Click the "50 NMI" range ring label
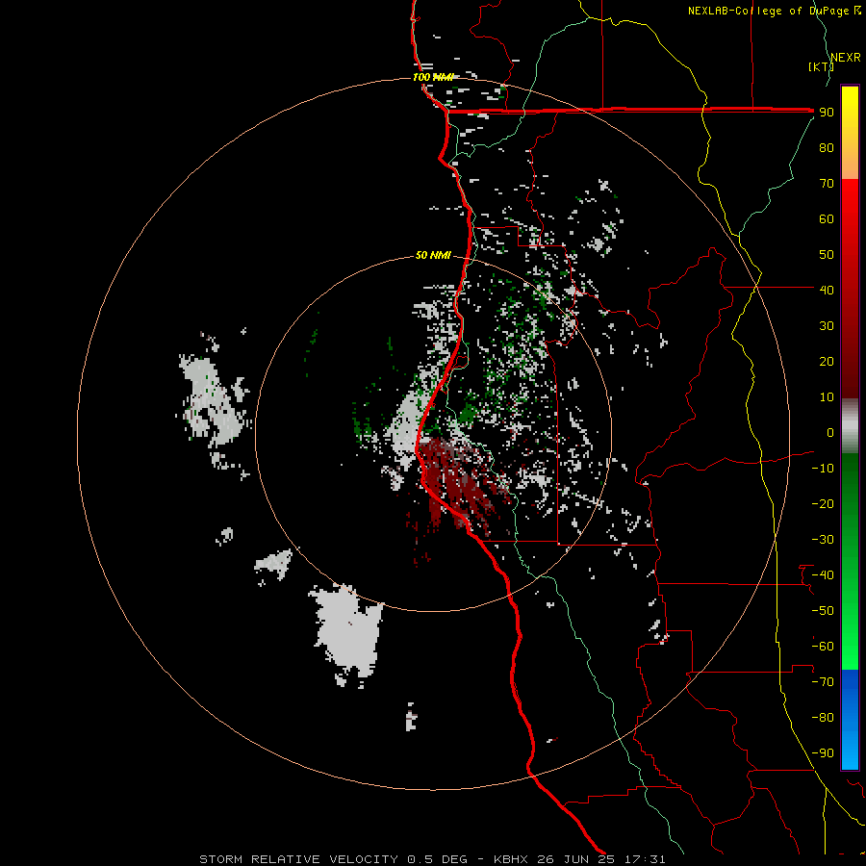The image size is (866, 866). [433, 255]
